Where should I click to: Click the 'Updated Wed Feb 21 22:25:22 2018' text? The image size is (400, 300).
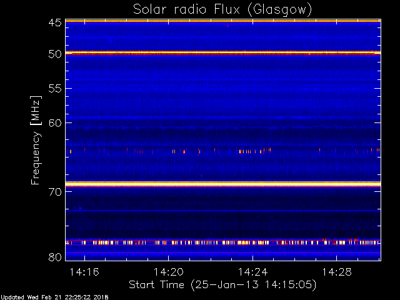[x=54, y=297]
